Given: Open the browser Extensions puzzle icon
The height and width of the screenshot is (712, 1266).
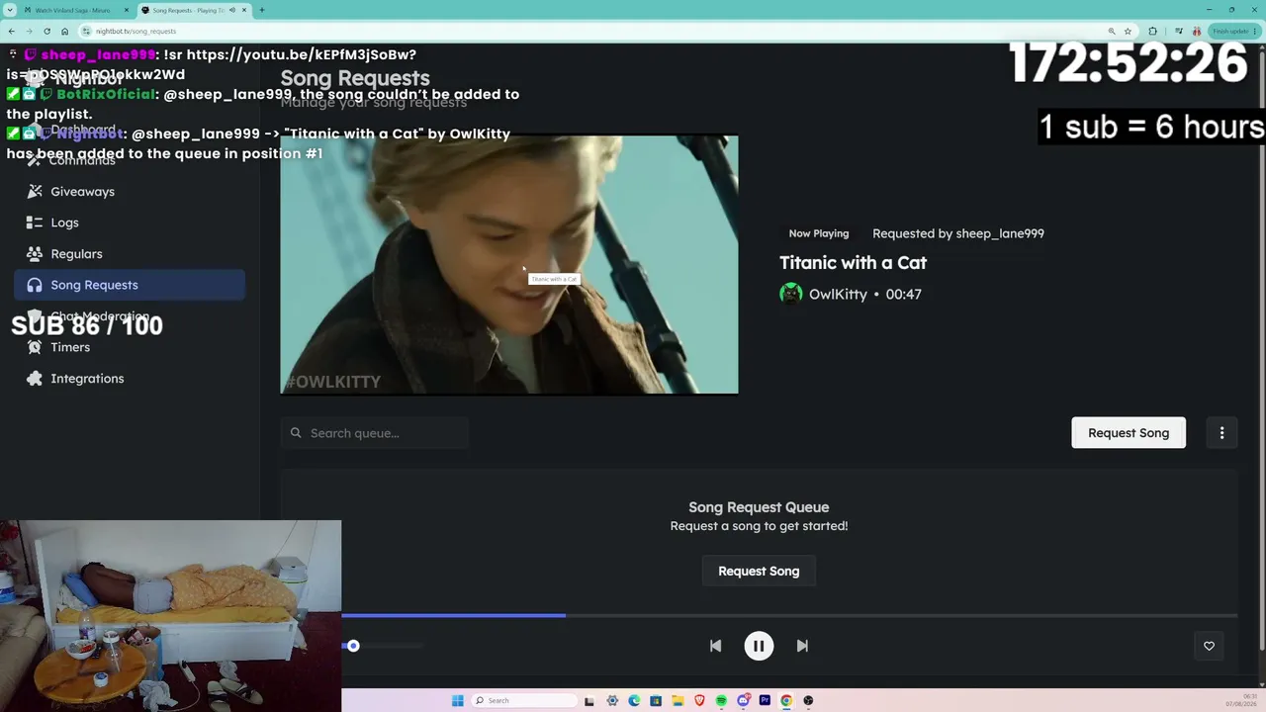Looking at the screenshot, I should pos(1152,31).
